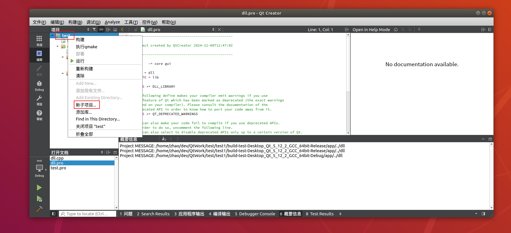
Task: Click Open in Help Mode
Action: pyautogui.click(x=371, y=30)
